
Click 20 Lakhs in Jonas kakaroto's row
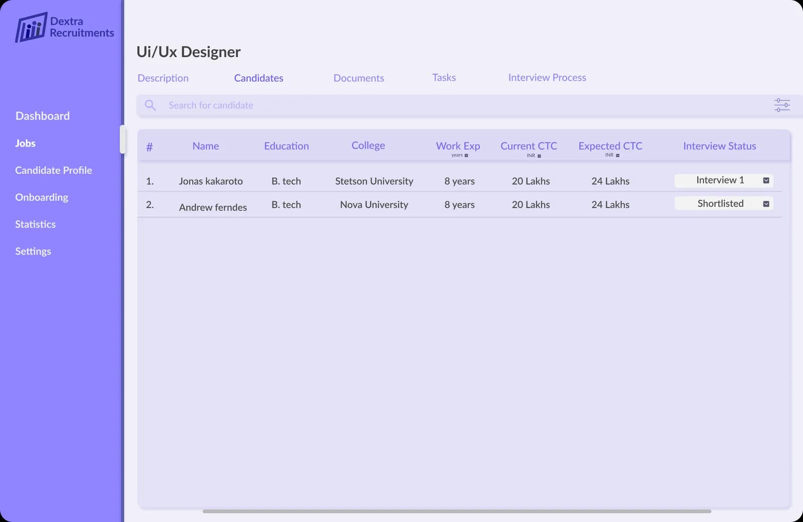coord(531,181)
